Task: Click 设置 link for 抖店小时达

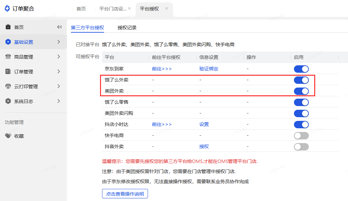Action: click(x=204, y=124)
